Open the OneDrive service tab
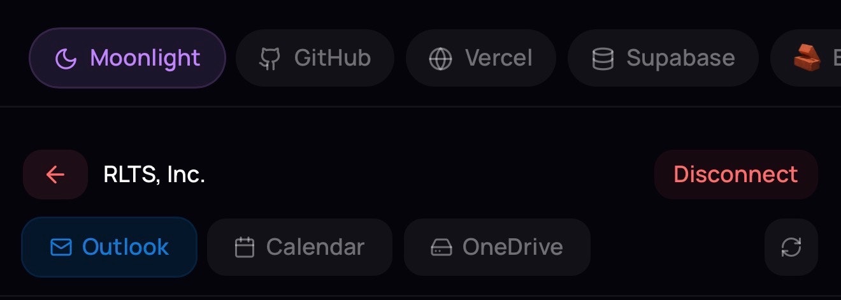 pos(497,247)
